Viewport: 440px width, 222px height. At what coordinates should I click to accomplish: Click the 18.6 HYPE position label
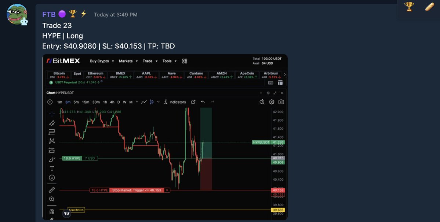click(x=72, y=158)
